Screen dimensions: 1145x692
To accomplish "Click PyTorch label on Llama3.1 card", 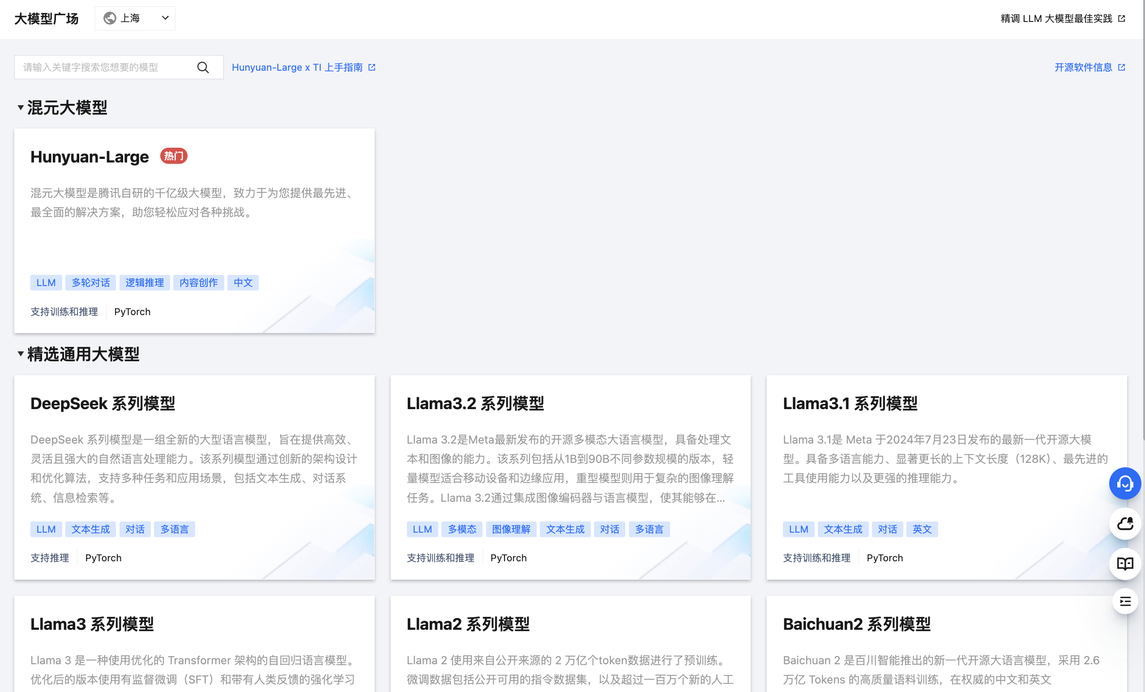I will [x=885, y=558].
